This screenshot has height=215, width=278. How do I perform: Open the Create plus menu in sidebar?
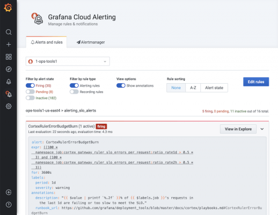(x=9, y=45)
